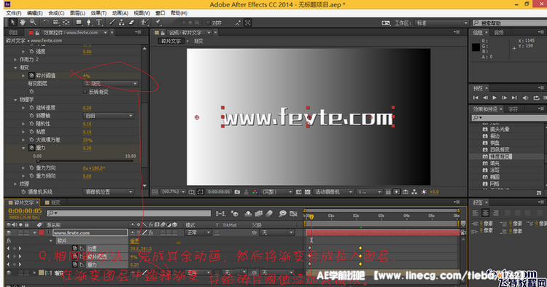Viewport: 547px width, 287px height.
Task: Switch to the 渐变 timeline tab
Action: click(x=53, y=203)
